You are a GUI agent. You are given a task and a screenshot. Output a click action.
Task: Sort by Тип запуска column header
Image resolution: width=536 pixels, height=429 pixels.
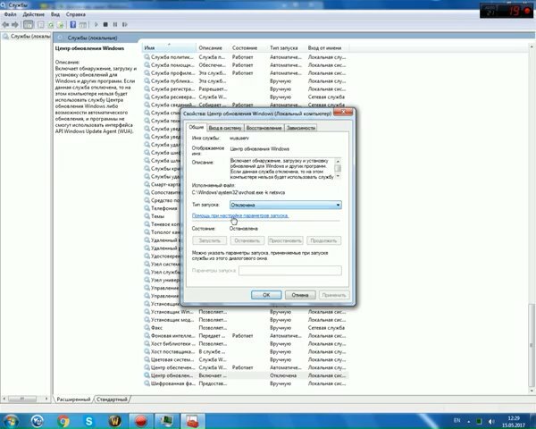point(286,48)
